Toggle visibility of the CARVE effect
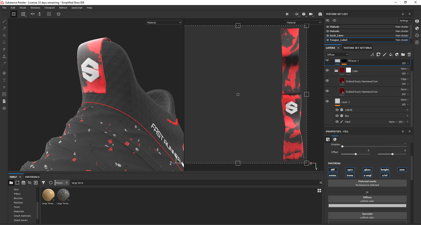This screenshot has height=225, width=421. tap(337, 110)
